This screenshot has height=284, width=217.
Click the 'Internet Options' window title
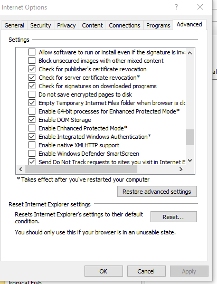pyautogui.click(x=24, y=7)
